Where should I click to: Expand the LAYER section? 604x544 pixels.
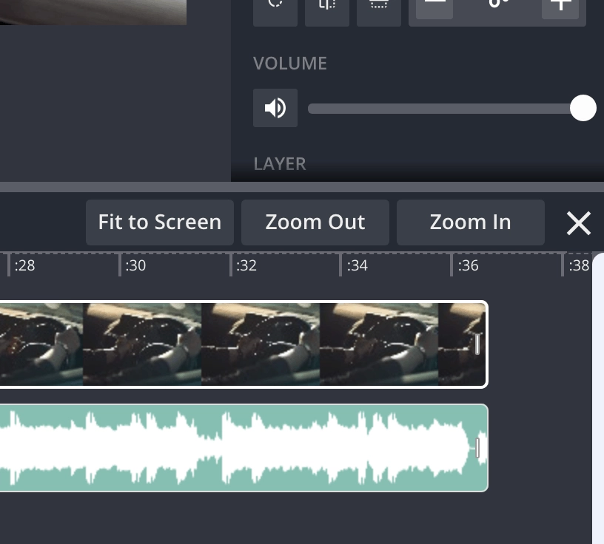click(x=280, y=163)
